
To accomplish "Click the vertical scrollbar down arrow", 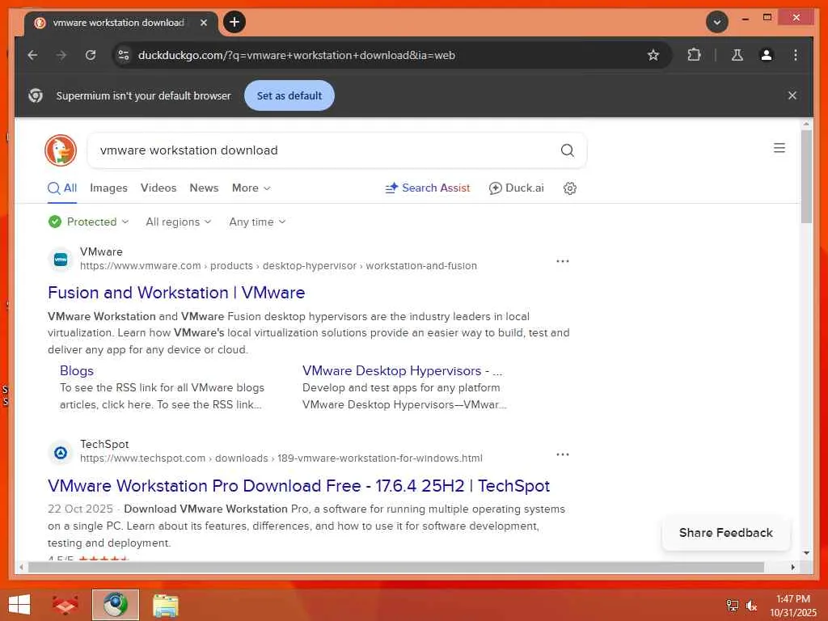I will click(806, 553).
